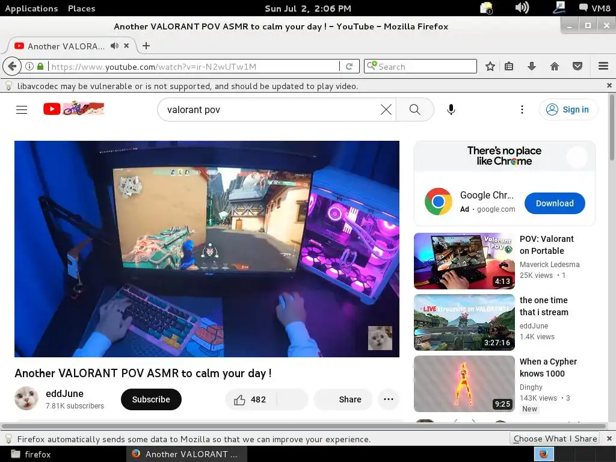Click the main video player

pyautogui.click(x=207, y=249)
